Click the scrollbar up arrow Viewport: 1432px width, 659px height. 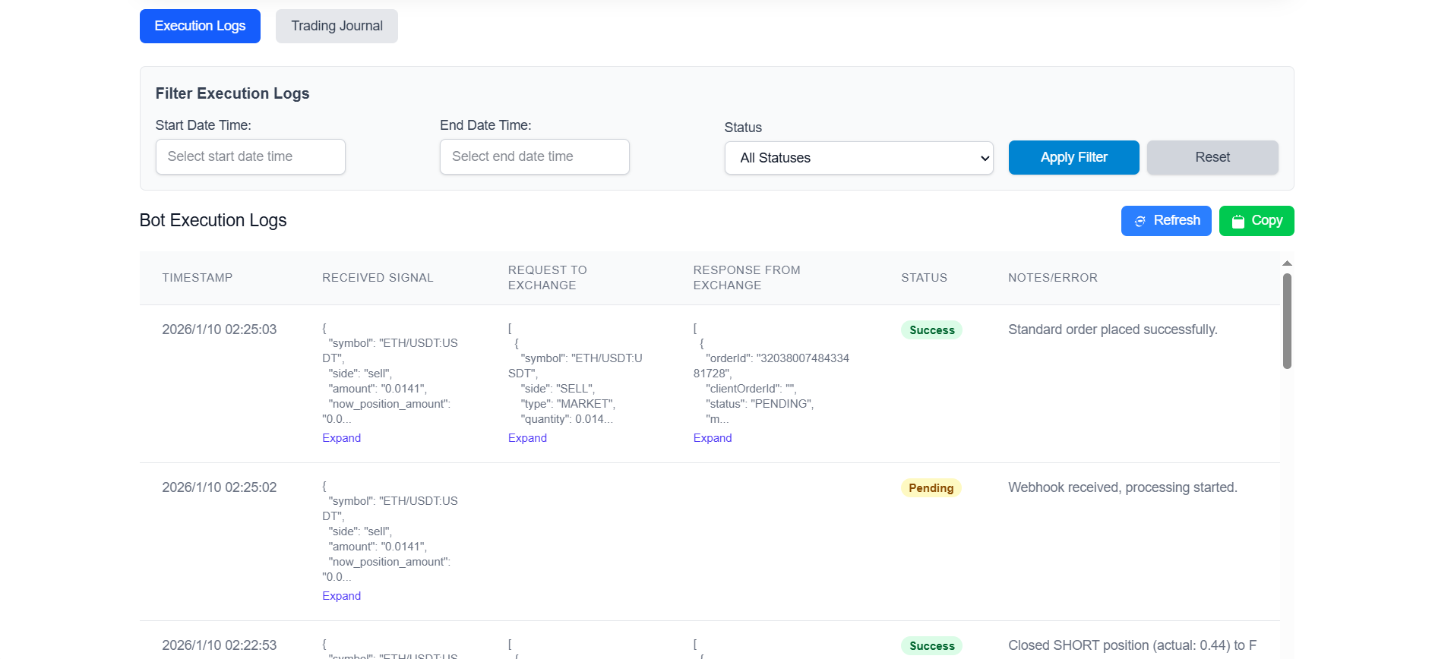pos(1287,263)
